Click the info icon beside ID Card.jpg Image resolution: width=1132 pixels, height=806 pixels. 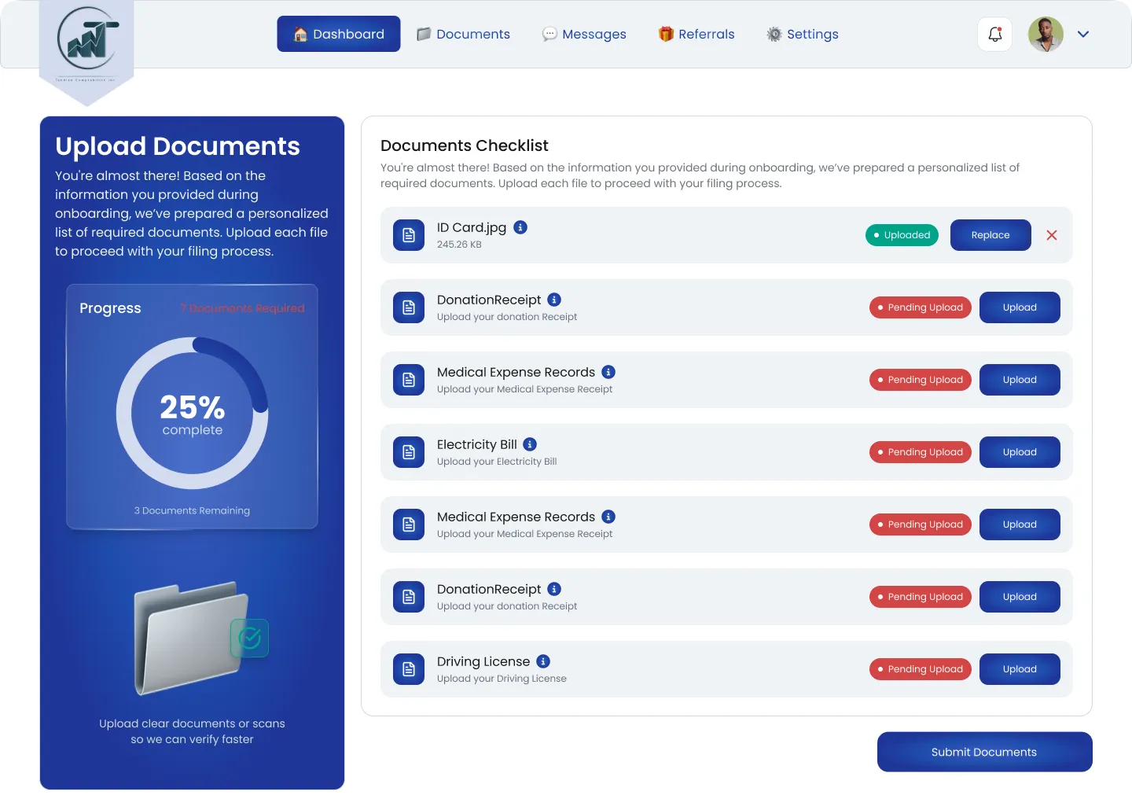[520, 227]
